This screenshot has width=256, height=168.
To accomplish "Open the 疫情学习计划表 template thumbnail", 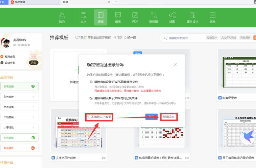I will [x=78, y=132].
